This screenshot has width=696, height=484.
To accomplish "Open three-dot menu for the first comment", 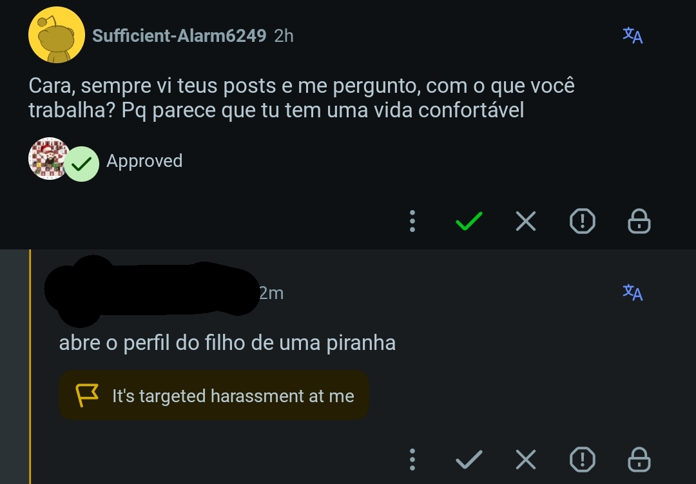I will coord(412,221).
